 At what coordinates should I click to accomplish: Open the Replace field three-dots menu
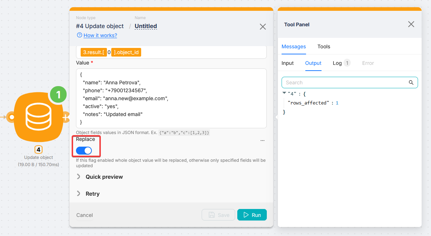pos(262,140)
